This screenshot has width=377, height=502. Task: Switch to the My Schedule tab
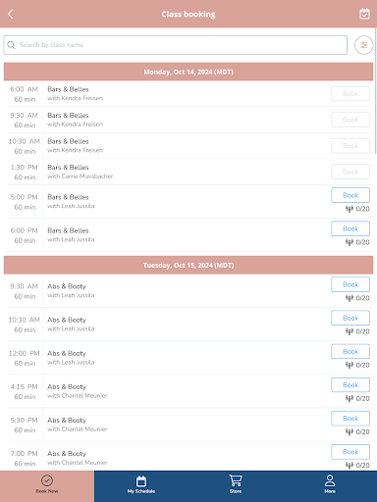point(141,484)
